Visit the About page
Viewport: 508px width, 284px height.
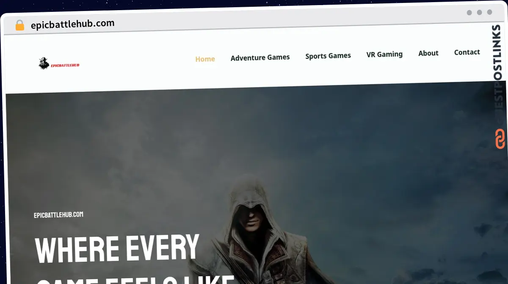coord(428,53)
